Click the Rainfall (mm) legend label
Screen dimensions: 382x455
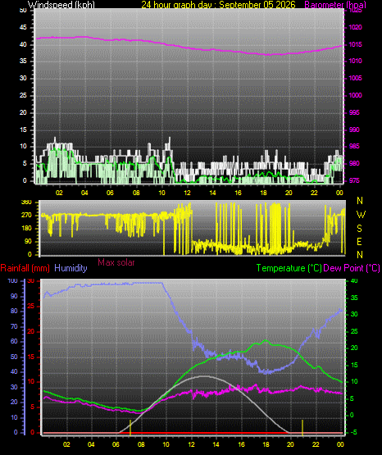pyautogui.click(x=25, y=268)
